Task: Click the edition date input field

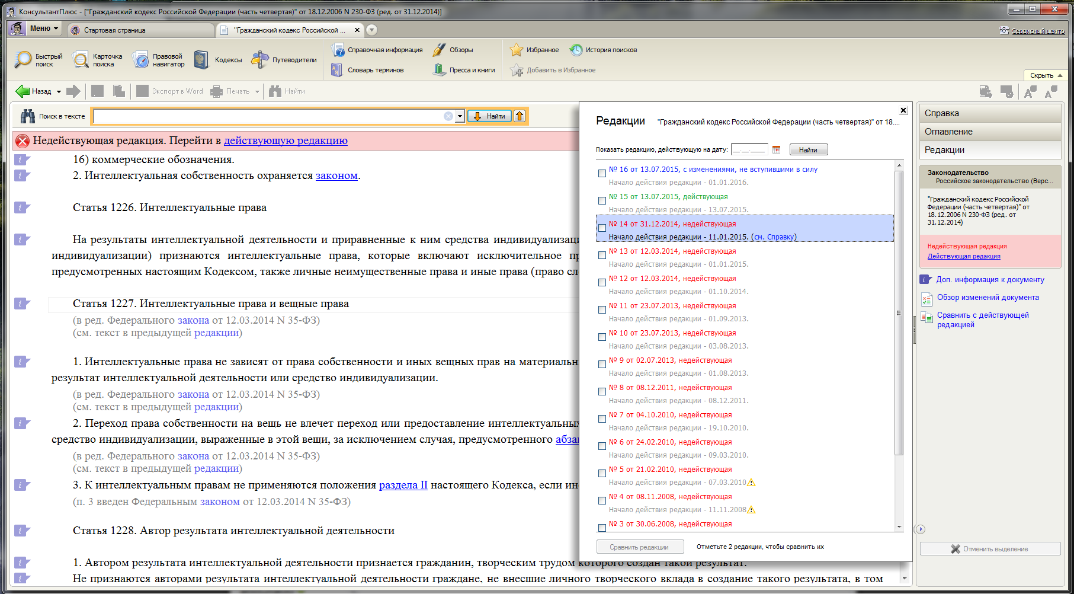Action: pos(749,150)
